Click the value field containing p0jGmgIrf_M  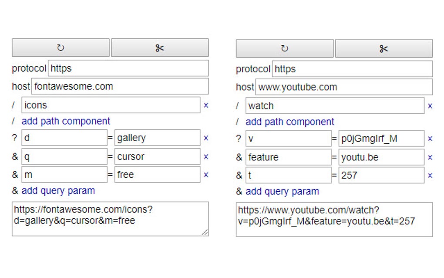point(381,138)
